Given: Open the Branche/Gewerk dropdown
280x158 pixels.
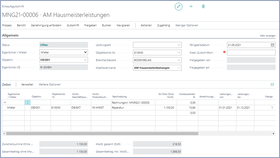Looking at the screenshot, I should pyautogui.click(x=179, y=60).
